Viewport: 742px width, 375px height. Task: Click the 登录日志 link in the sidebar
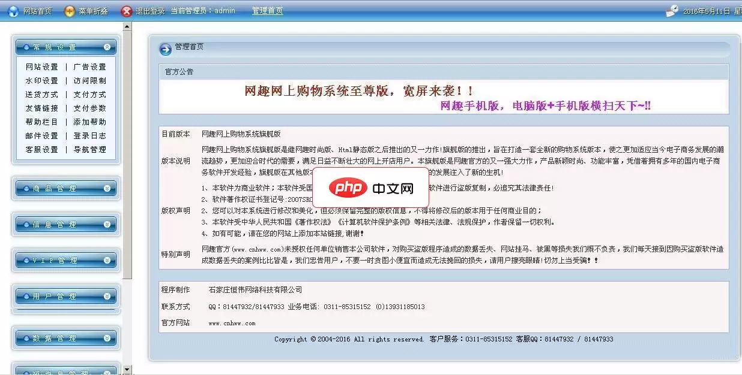coord(90,136)
